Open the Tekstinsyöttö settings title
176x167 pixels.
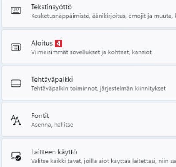click(x=51, y=7)
